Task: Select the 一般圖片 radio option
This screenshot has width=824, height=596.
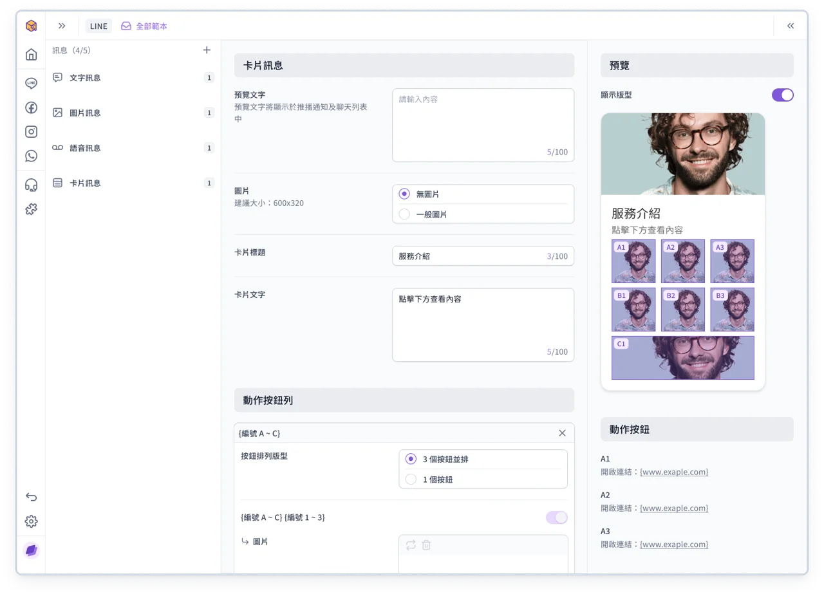Action: pyautogui.click(x=404, y=214)
